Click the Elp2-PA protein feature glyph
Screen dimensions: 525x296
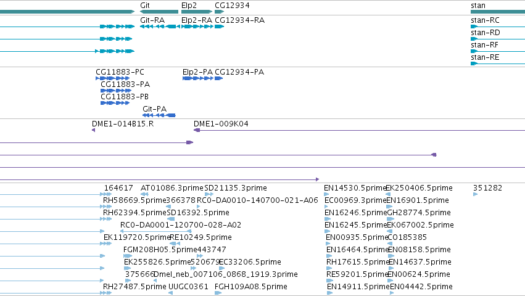point(198,78)
